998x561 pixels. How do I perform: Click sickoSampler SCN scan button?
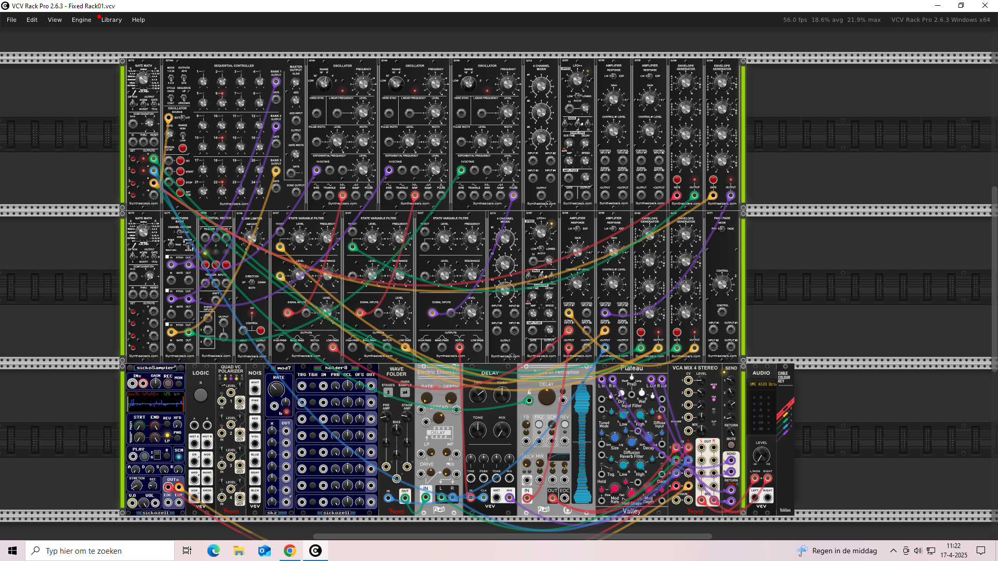(x=179, y=457)
